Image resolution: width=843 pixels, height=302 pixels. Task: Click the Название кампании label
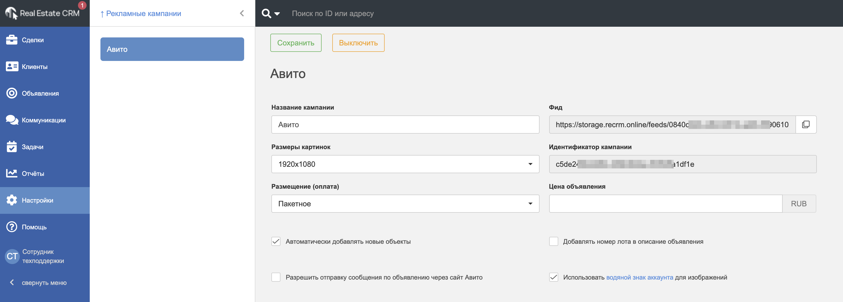pyautogui.click(x=303, y=107)
